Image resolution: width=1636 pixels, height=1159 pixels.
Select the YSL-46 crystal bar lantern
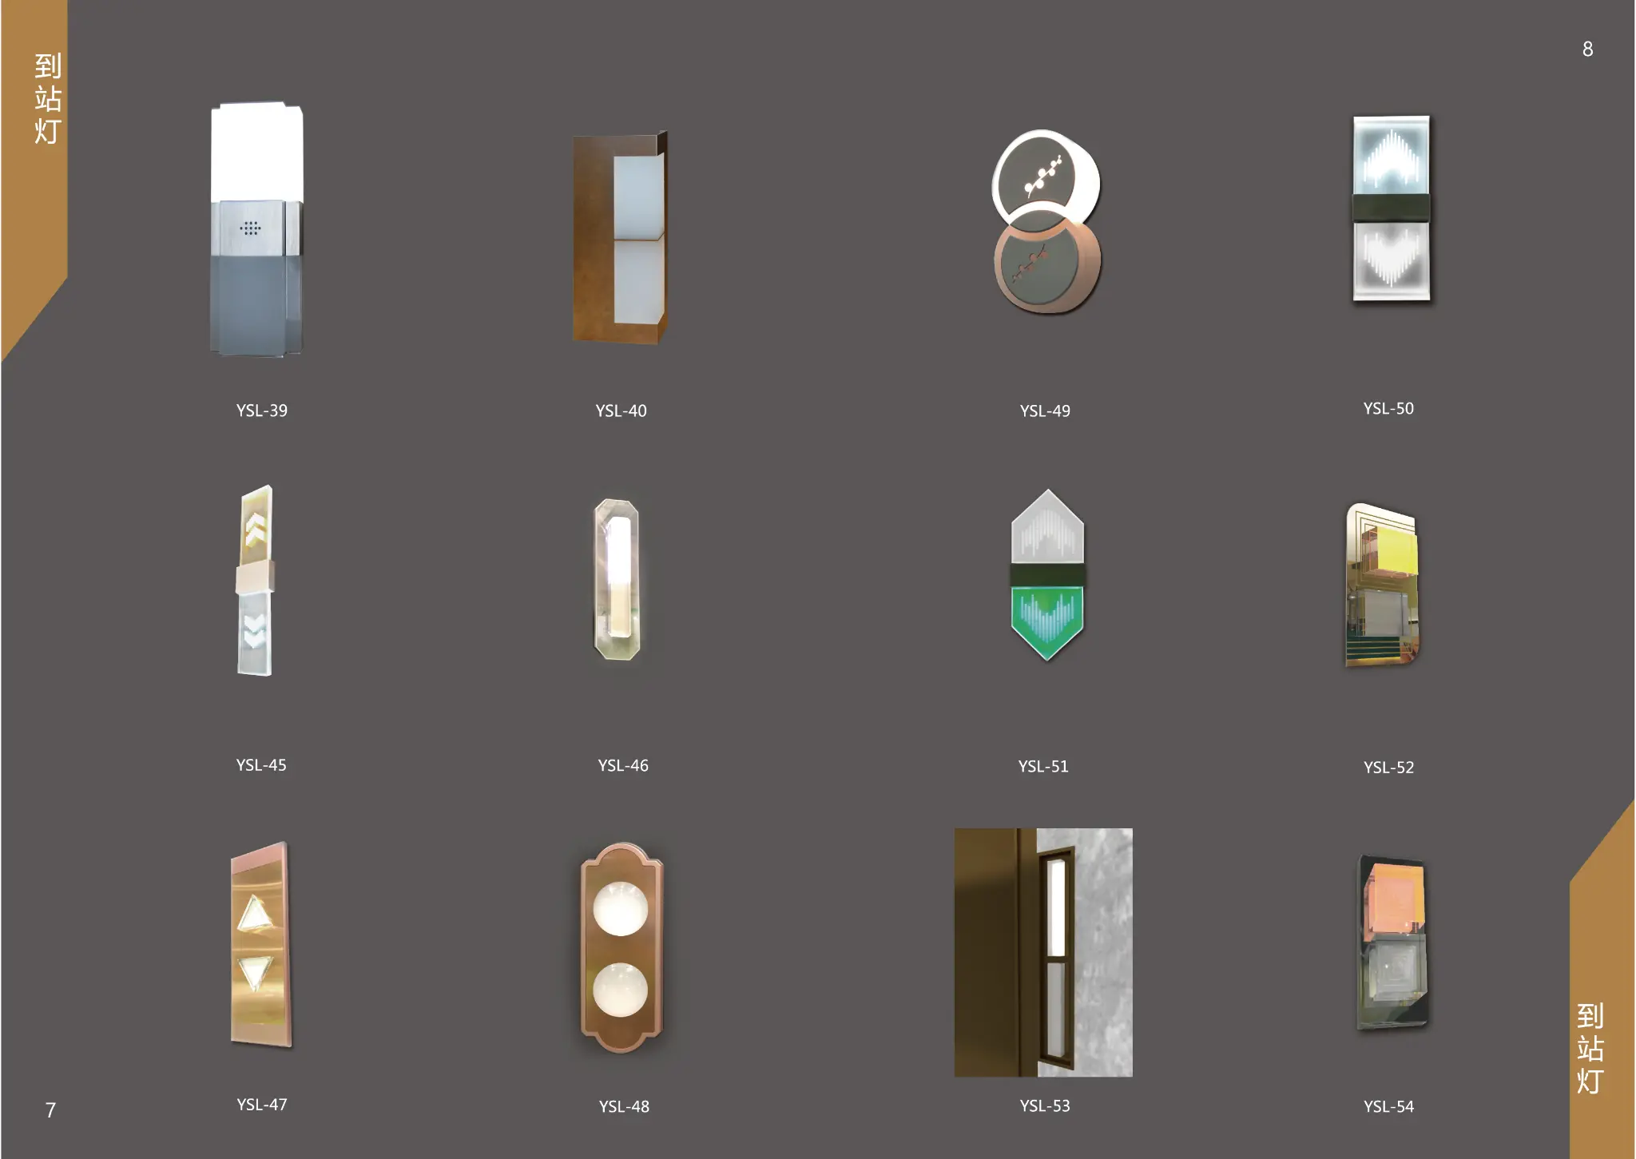click(x=617, y=579)
